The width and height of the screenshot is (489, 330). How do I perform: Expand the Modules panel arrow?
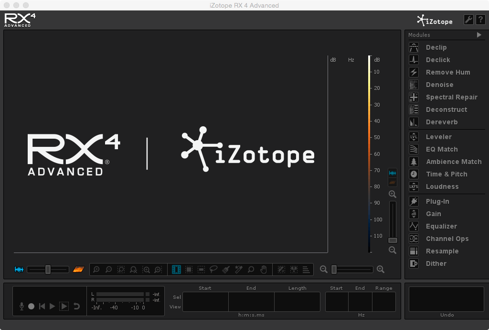click(479, 35)
